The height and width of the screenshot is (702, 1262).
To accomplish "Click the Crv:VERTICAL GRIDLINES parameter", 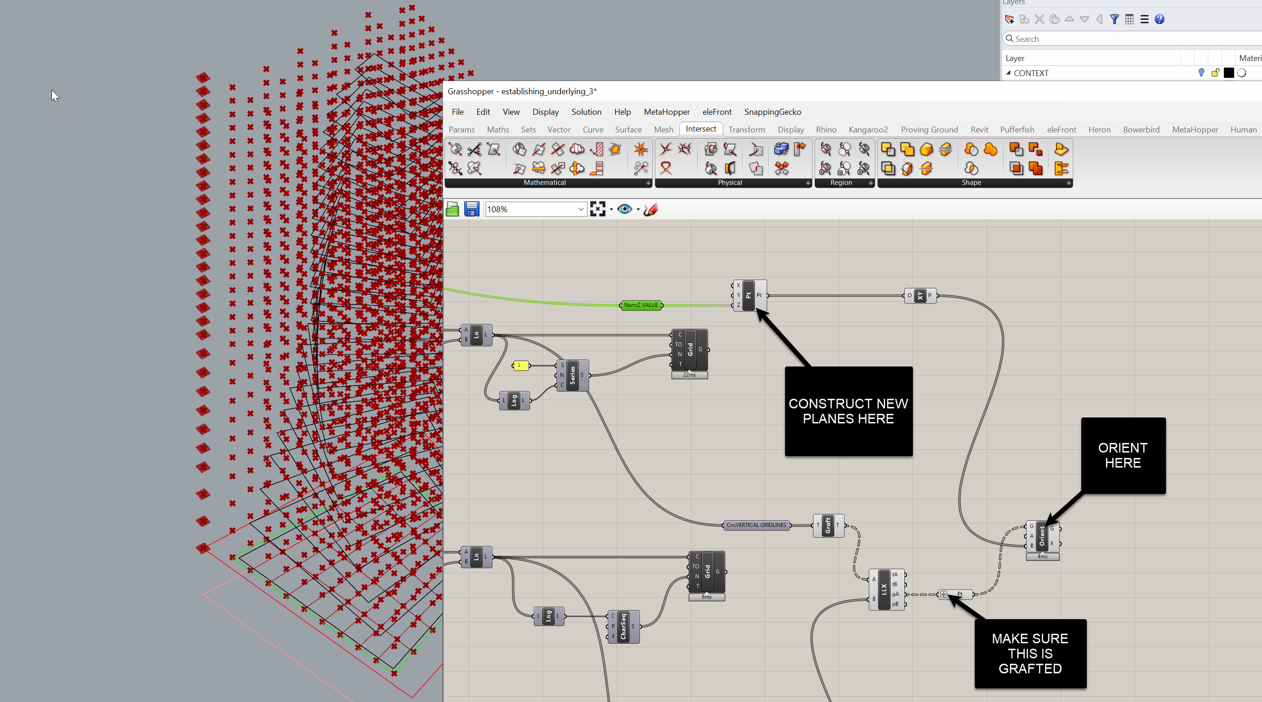I will point(756,525).
